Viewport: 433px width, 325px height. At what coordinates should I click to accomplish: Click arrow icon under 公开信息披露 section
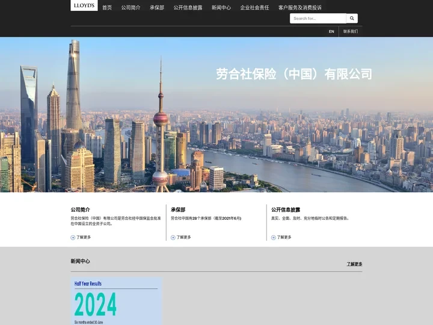(274, 237)
